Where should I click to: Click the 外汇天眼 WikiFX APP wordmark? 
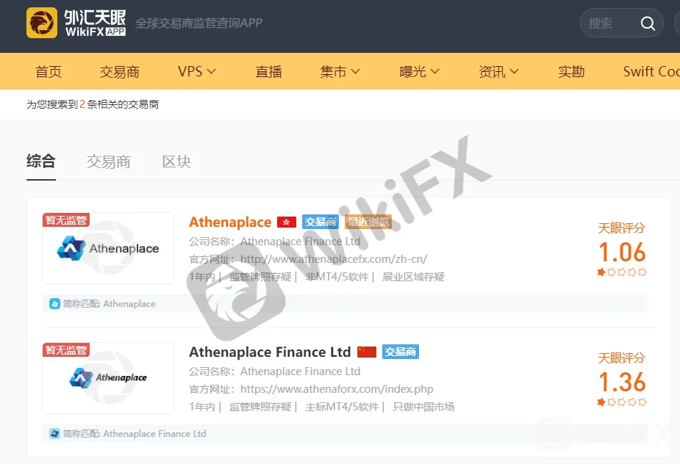click(96, 23)
